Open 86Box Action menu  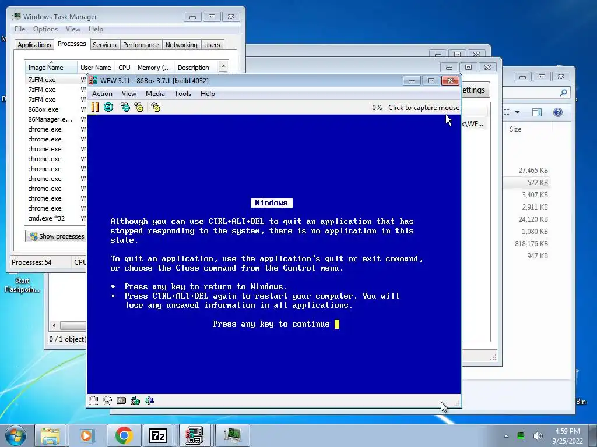pyautogui.click(x=102, y=94)
